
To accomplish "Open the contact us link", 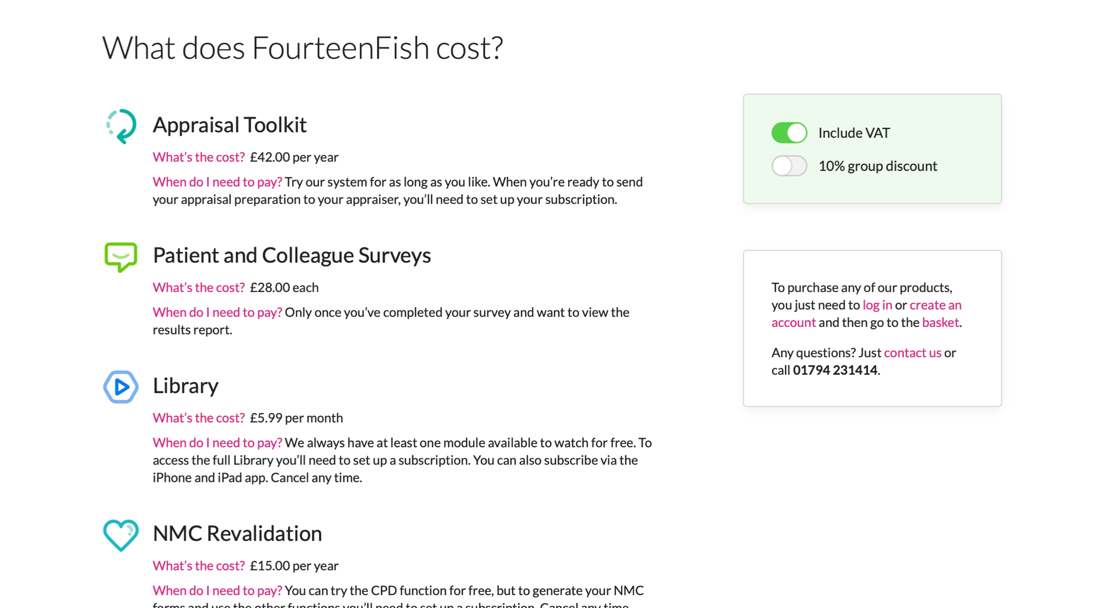I will coord(913,353).
